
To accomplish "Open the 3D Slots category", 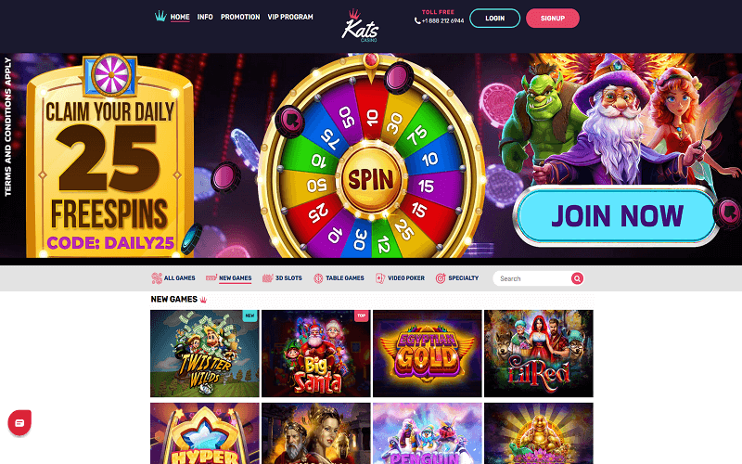I will 282,277.
